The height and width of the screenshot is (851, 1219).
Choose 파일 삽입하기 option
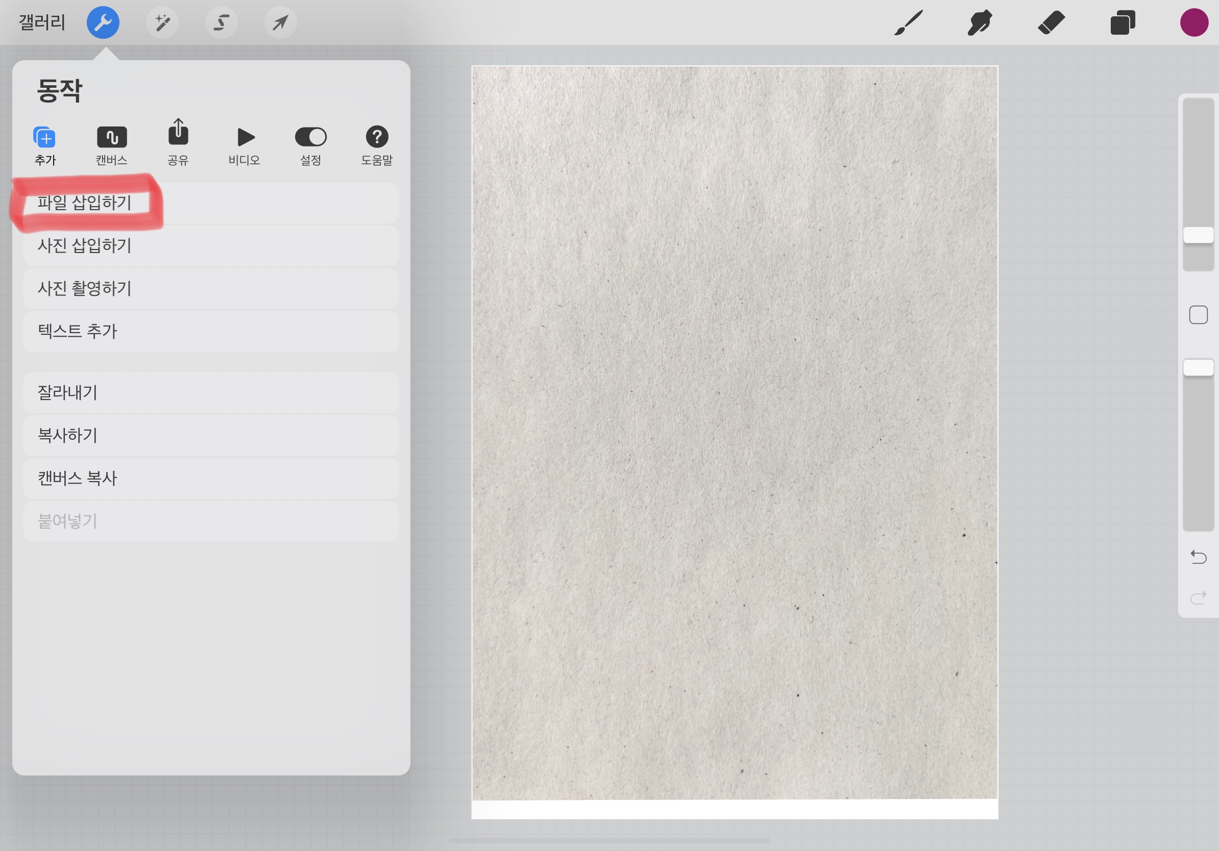[x=211, y=203]
